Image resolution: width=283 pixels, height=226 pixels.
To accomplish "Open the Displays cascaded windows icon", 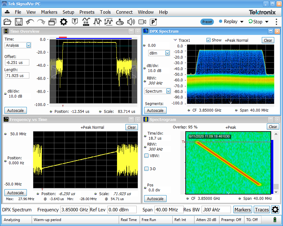I will pyautogui.click(x=52, y=22).
